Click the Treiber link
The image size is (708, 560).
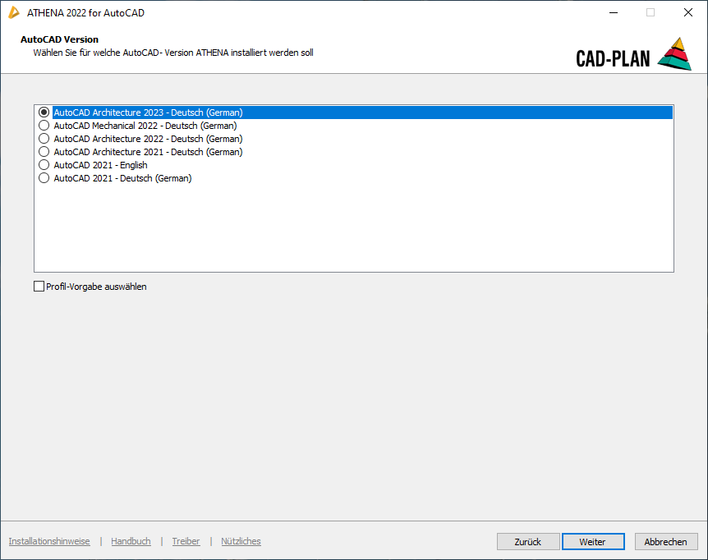186,541
